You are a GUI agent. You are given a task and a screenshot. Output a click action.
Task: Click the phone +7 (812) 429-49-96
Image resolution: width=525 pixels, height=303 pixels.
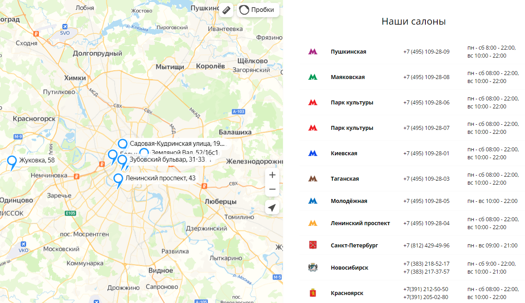pyautogui.click(x=426, y=245)
